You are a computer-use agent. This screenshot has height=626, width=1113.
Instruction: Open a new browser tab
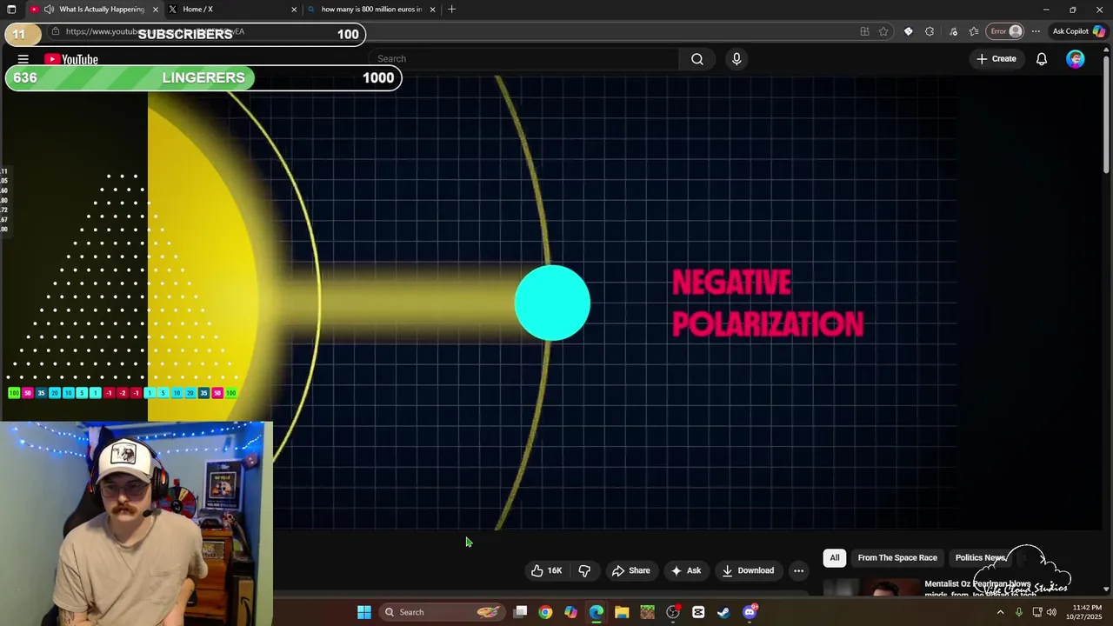tap(451, 10)
